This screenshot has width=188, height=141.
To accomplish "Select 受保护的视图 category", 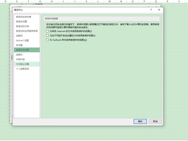I will [x=27, y=50].
